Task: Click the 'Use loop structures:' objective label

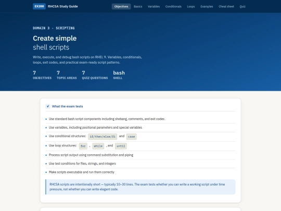Action: click(x=62, y=145)
